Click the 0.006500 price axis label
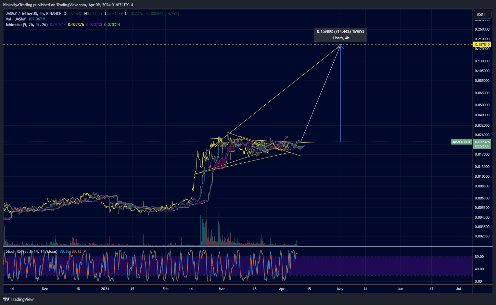 click(x=482, y=198)
